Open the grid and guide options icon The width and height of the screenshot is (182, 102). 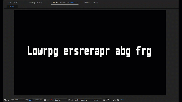click(x=27, y=100)
